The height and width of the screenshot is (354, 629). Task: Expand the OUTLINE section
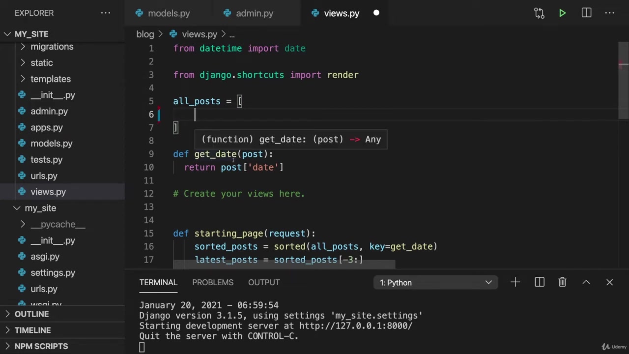click(31, 314)
